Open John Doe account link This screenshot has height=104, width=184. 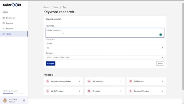click(x=13, y=101)
